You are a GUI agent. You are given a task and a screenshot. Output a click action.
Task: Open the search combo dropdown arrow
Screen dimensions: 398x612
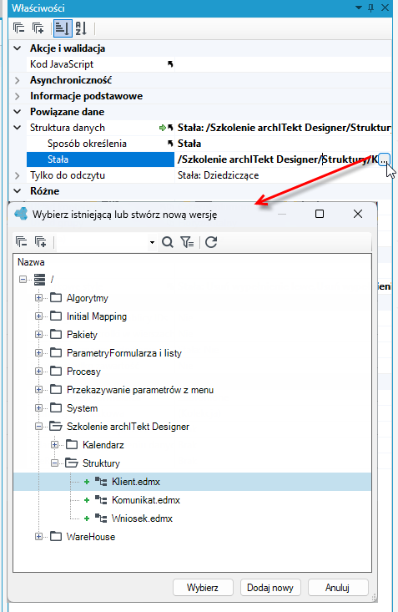click(152, 242)
